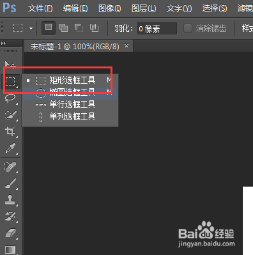Screen dimensions: 253x255
Task: Click the 羽化 label
Action: pyautogui.click(x=123, y=29)
